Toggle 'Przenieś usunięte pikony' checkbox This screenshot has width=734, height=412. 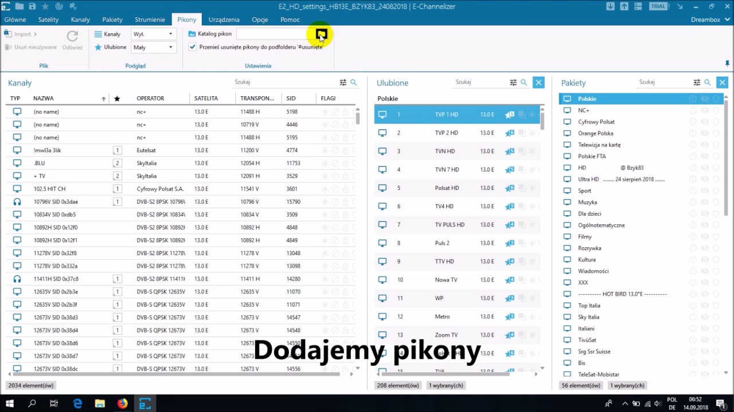tap(192, 47)
